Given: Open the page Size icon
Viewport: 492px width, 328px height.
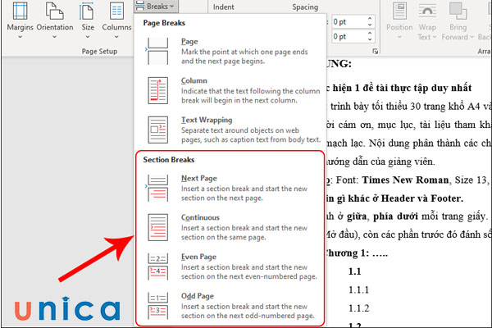Looking at the screenshot, I should (87, 11).
